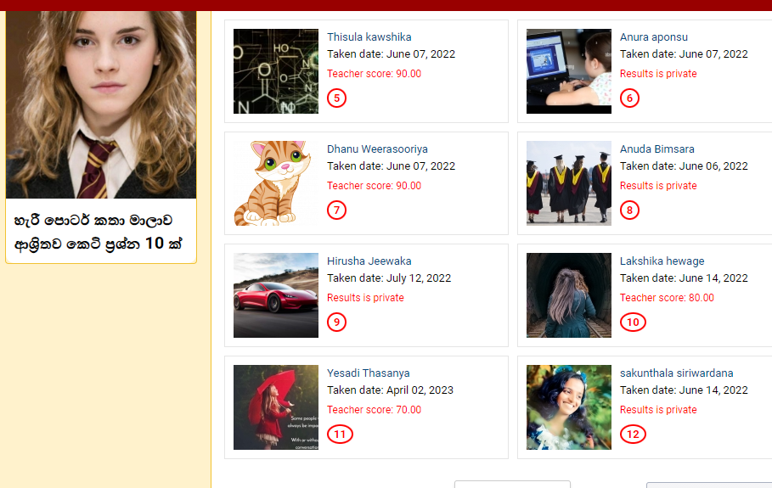Click the red sports car thumbnail
Viewport: 772px width, 488px height.
[x=276, y=295]
